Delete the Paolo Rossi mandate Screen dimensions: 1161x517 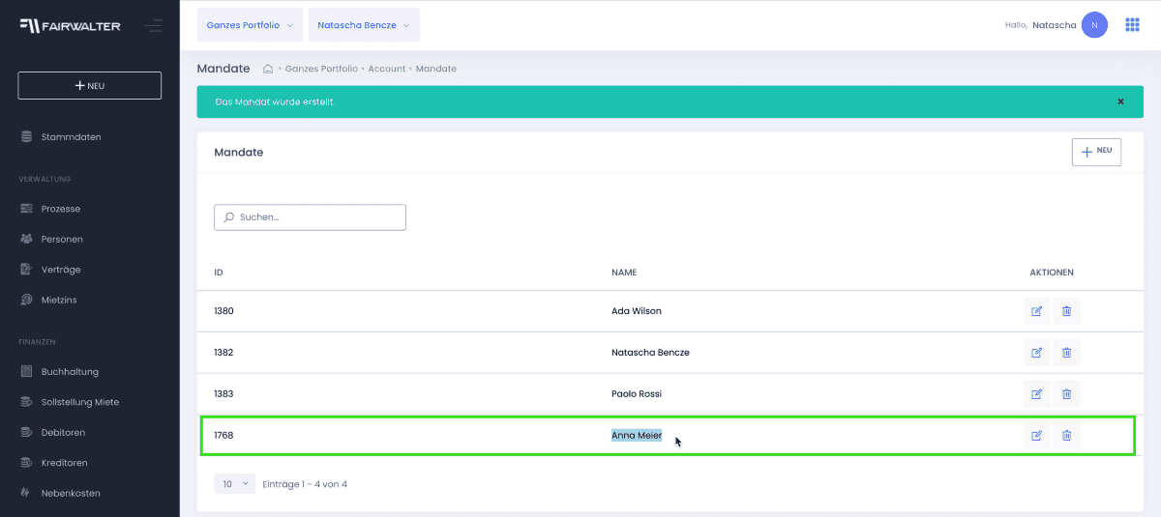(1066, 393)
